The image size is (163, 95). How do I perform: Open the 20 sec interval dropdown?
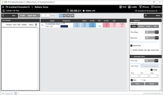[x=54, y=16]
